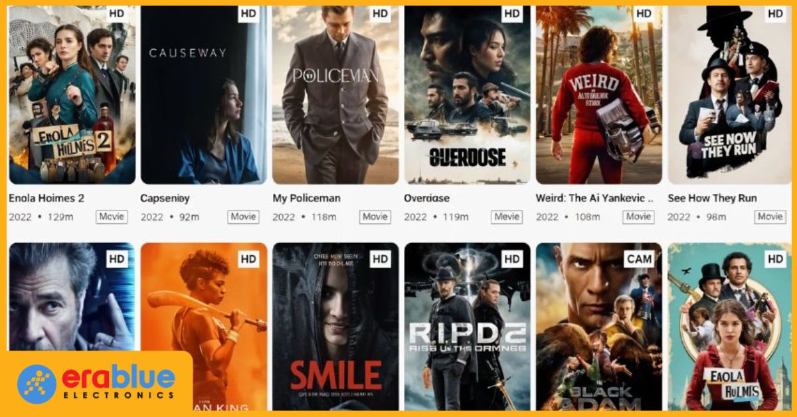Select the Weird red tracksuit poster
The width and height of the screenshot is (797, 417).
click(599, 95)
